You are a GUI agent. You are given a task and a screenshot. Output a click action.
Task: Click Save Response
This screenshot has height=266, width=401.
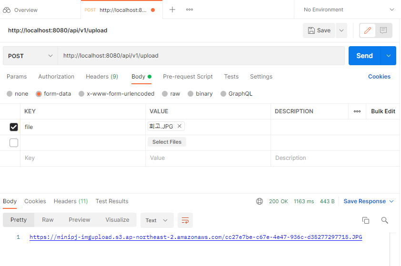(364, 201)
